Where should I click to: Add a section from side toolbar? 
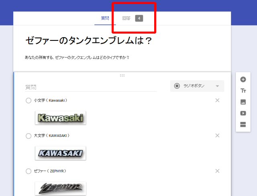(243, 124)
